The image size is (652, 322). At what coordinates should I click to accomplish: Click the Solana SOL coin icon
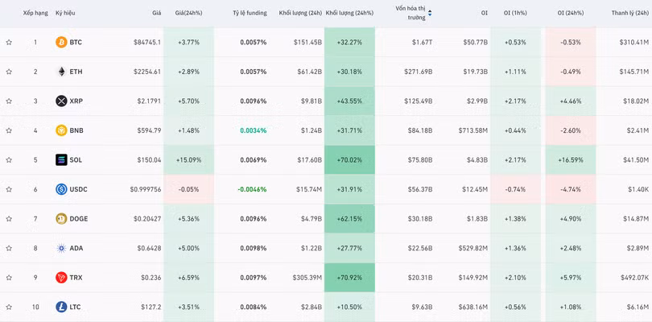[61, 159]
